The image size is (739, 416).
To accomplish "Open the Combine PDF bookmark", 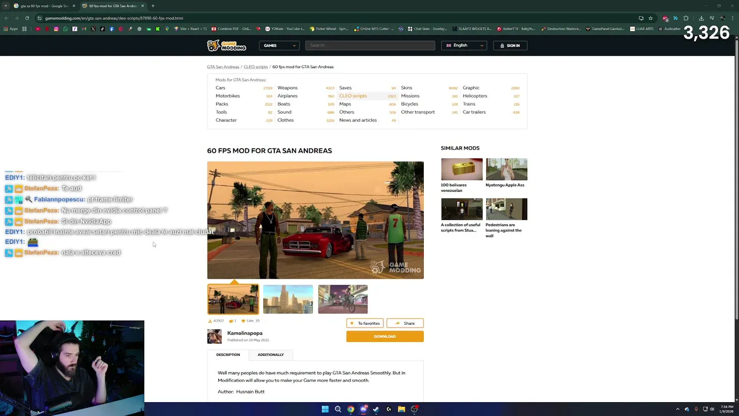I will pos(232,29).
